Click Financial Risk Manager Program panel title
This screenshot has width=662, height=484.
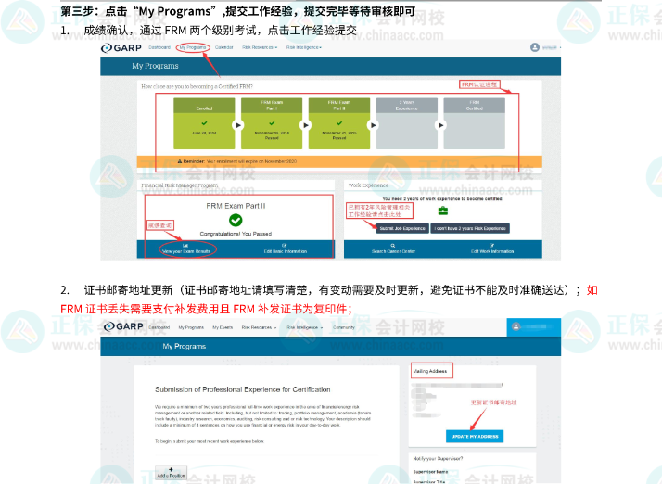pyautogui.click(x=180, y=185)
